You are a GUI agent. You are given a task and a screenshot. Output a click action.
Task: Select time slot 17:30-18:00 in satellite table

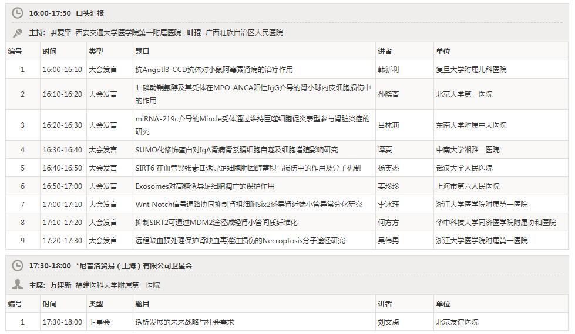(62, 322)
